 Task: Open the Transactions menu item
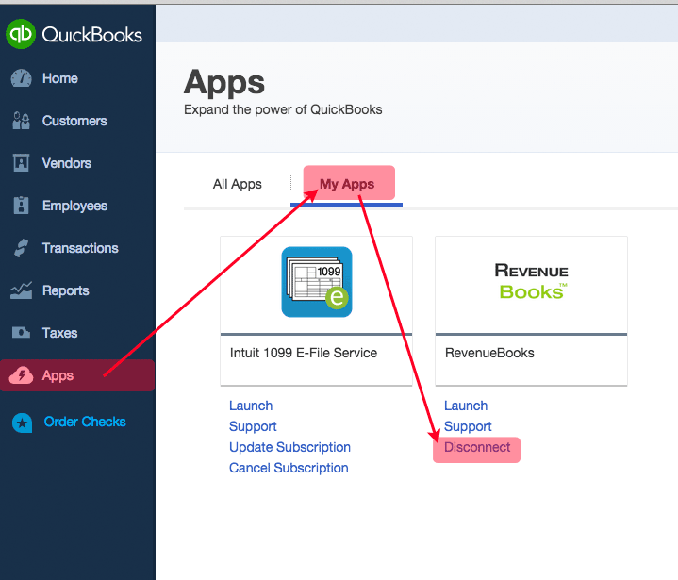point(80,248)
